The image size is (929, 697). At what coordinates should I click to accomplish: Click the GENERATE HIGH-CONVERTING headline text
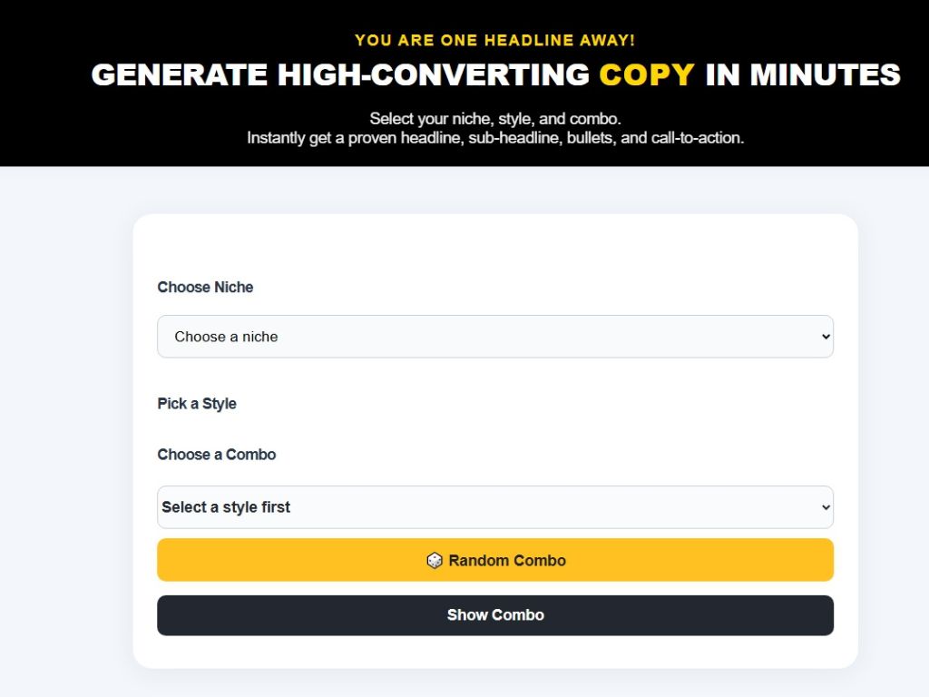click(x=341, y=74)
